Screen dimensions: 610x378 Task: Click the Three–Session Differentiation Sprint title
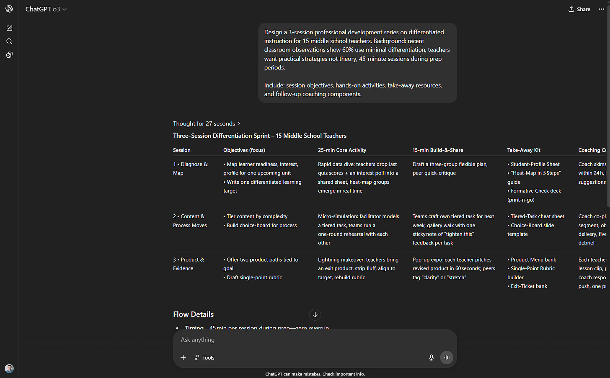pyautogui.click(x=260, y=136)
